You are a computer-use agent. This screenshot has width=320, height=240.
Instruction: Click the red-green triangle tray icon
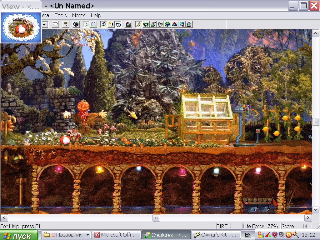point(268,235)
